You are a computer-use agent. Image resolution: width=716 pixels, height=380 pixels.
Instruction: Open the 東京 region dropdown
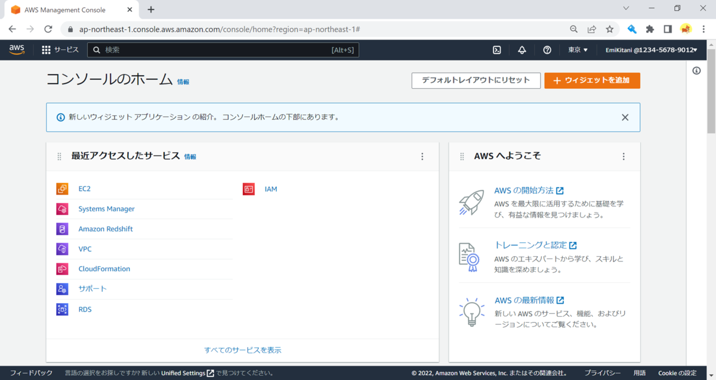[x=578, y=50]
